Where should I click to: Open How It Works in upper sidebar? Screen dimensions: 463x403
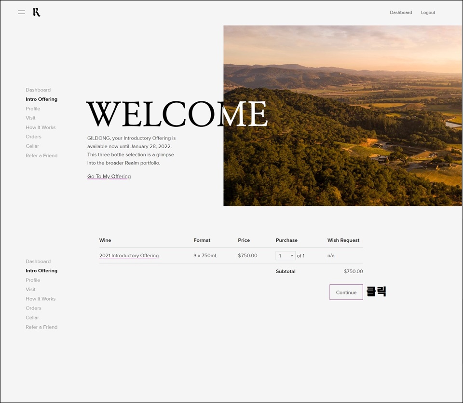(41, 127)
